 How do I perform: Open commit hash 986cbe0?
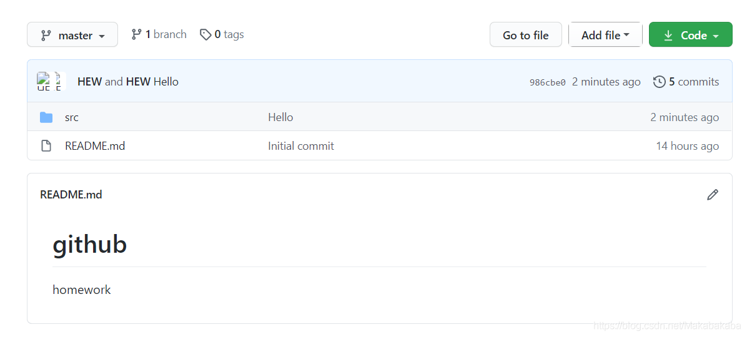[x=547, y=82]
